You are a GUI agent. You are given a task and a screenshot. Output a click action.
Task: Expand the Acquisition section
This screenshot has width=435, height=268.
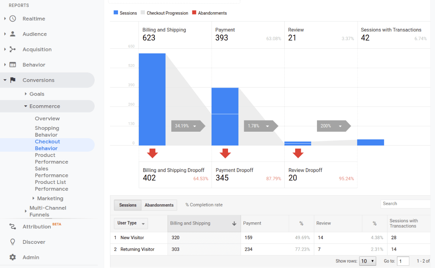(5, 49)
